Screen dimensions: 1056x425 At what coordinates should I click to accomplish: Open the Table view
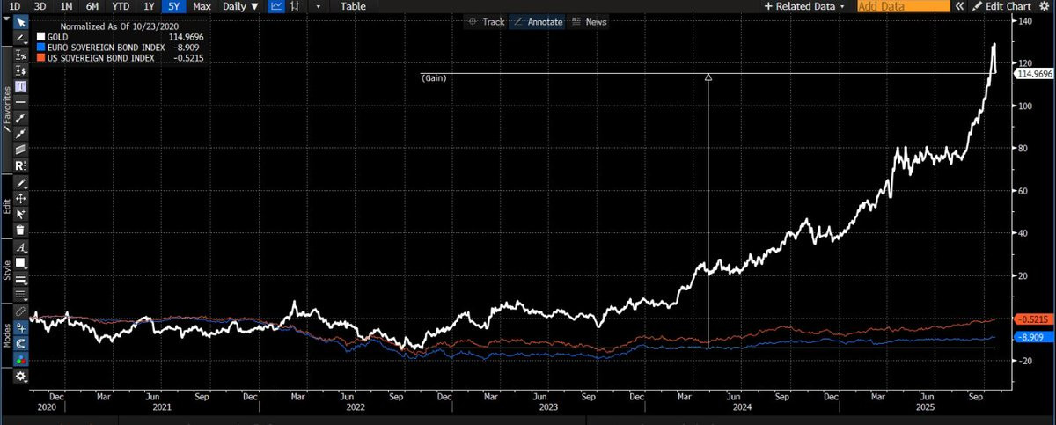pos(353,6)
